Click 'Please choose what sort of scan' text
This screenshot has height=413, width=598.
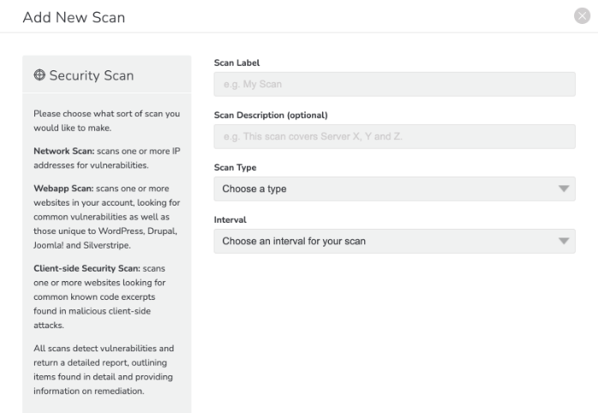click(107, 121)
